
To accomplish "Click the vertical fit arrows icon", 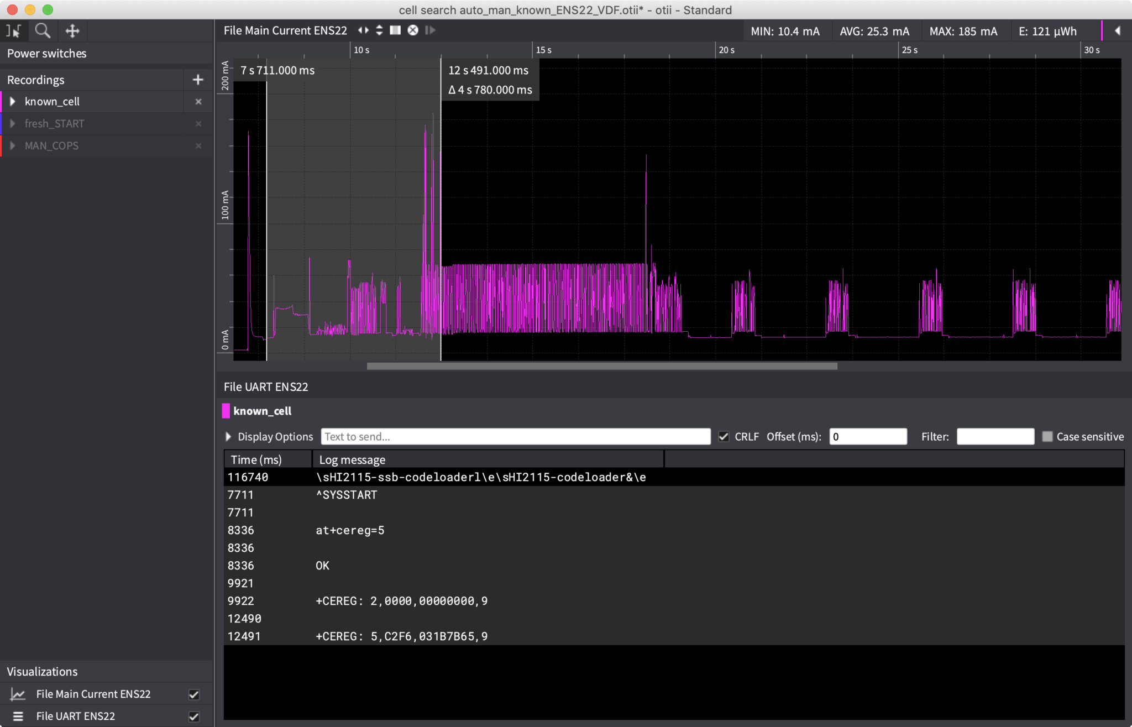I will click(x=379, y=30).
